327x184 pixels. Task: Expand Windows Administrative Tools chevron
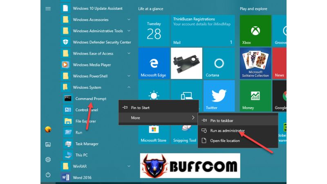(x=129, y=31)
